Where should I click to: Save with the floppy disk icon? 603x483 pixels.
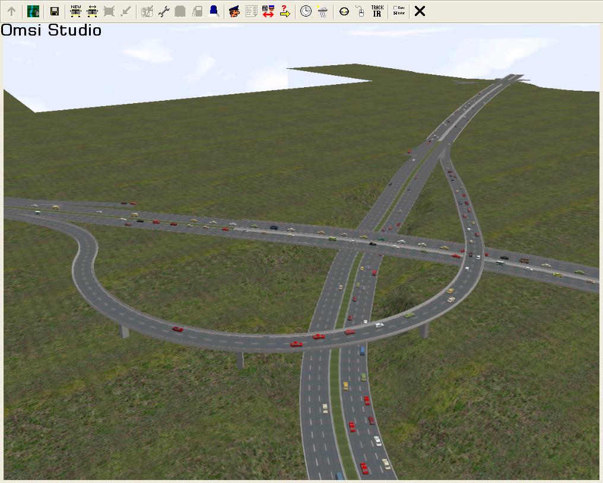[x=55, y=11]
